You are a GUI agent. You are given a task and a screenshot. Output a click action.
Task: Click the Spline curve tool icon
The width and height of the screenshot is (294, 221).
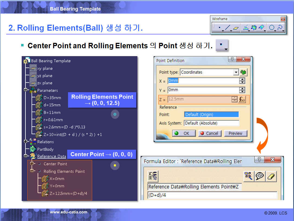tap(280, 28)
